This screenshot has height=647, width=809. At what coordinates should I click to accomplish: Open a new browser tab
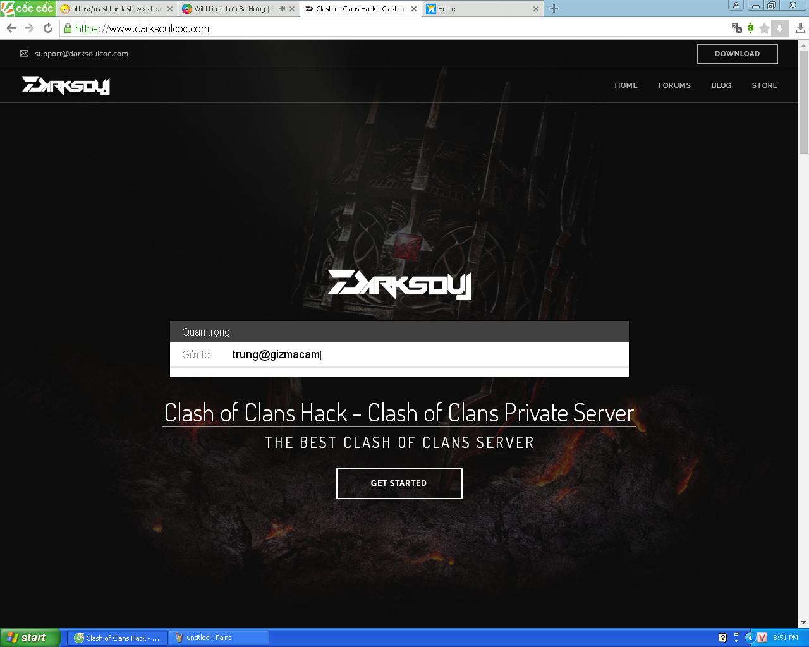554,9
